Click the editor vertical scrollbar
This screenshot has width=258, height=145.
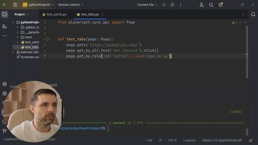tap(247, 52)
